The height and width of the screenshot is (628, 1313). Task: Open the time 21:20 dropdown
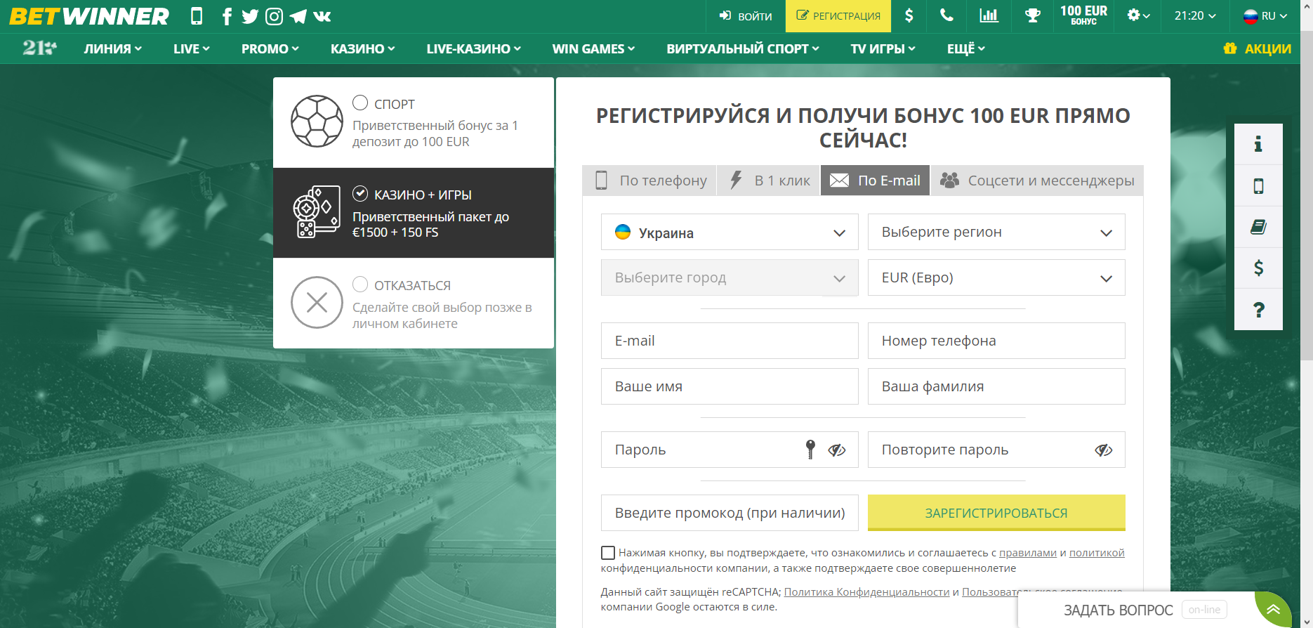pyautogui.click(x=1196, y=15)
